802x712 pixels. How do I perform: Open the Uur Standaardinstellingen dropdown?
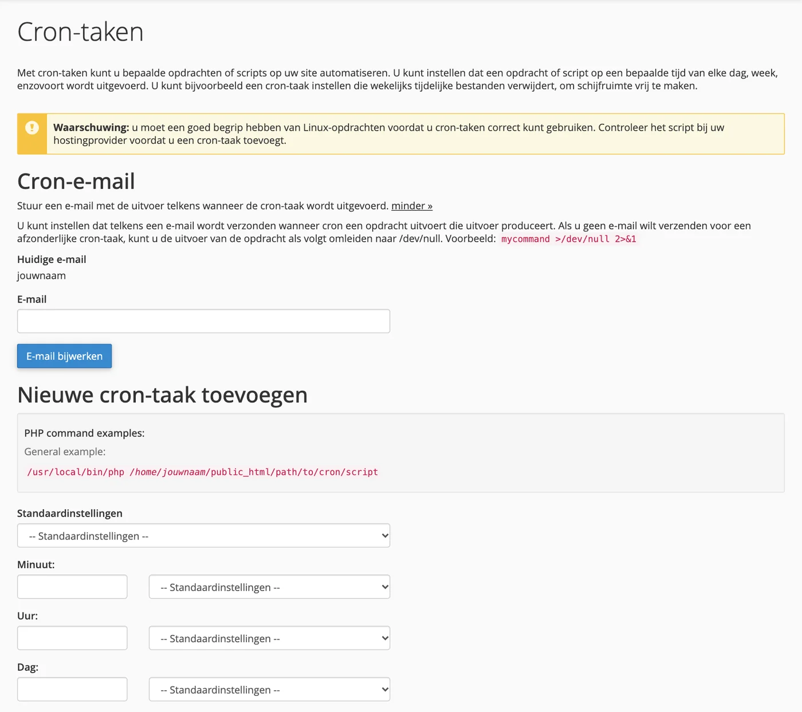click(x=269, y=638)
